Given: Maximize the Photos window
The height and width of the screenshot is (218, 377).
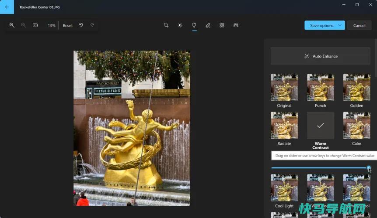Looking at the screenshot, I should tap(357, 4).
